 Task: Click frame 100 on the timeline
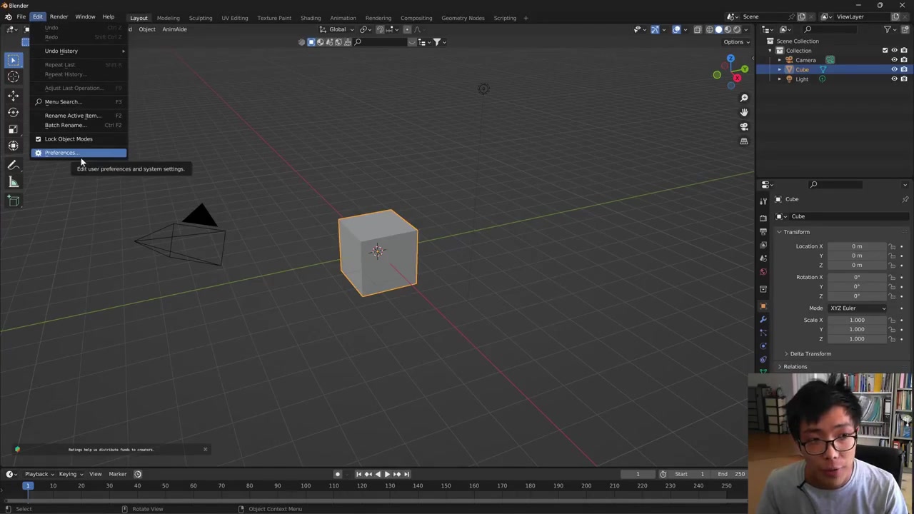[x=306, y=486]
